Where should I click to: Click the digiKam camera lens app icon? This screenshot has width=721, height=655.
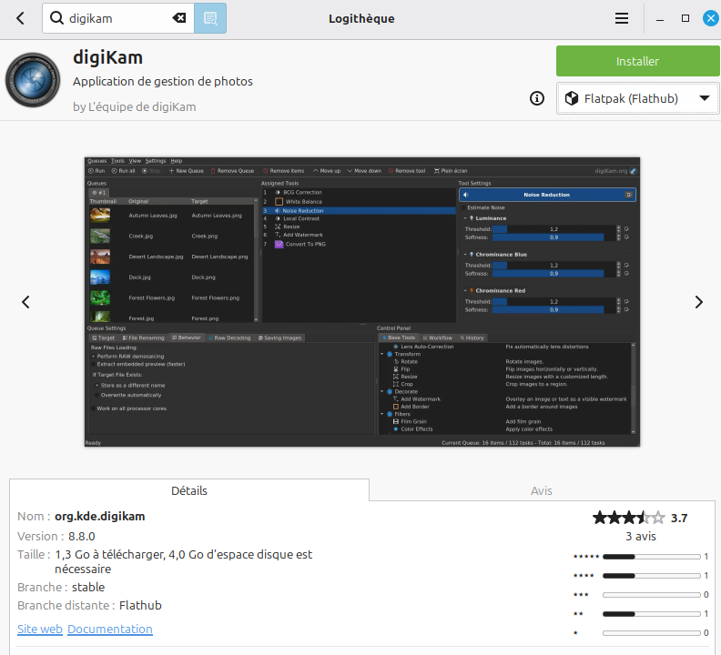(x=35, y=81)
